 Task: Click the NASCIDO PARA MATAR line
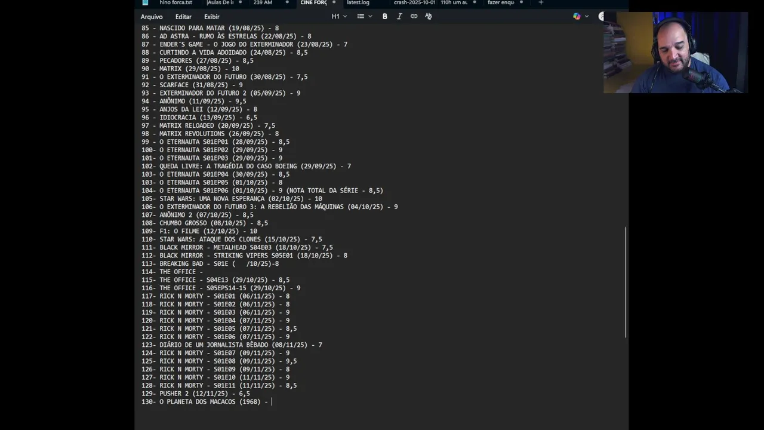point(210,28)
